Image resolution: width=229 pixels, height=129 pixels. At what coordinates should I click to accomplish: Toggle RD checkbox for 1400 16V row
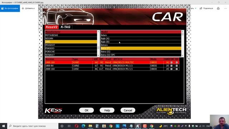tap(176, 62)
